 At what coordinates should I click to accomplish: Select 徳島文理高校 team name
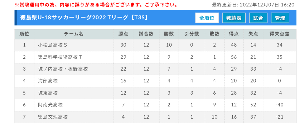(x=53, y=117)
